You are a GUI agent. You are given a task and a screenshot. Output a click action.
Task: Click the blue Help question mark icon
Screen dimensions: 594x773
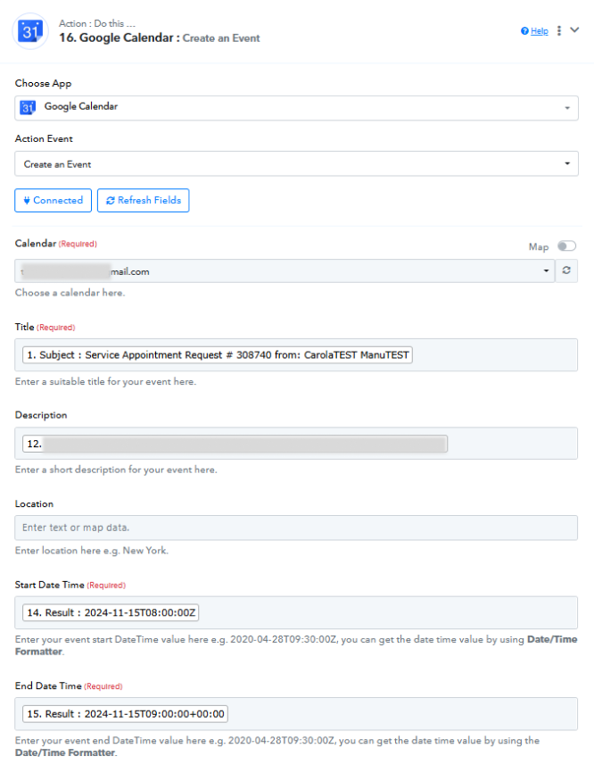(524, 31)
